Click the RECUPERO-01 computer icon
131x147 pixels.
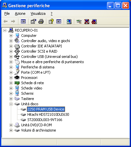point(11,30)
